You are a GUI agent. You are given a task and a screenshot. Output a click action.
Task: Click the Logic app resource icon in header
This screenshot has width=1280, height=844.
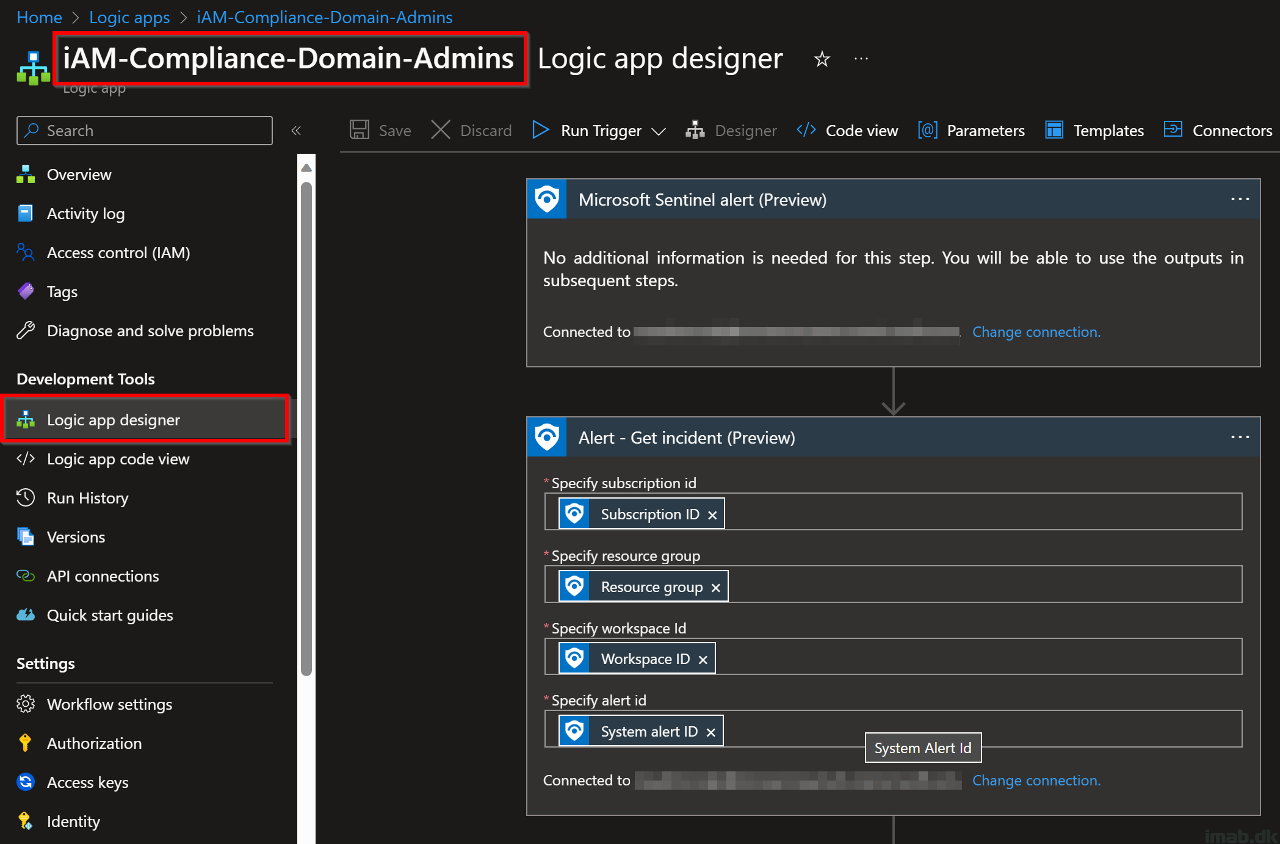[x=34, y=68]
